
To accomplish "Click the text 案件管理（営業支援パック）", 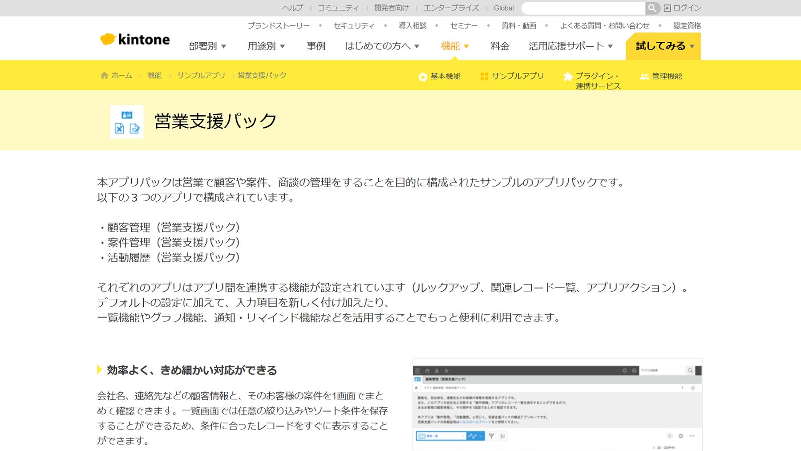I will pyautogui.click(x=174, y=243).
